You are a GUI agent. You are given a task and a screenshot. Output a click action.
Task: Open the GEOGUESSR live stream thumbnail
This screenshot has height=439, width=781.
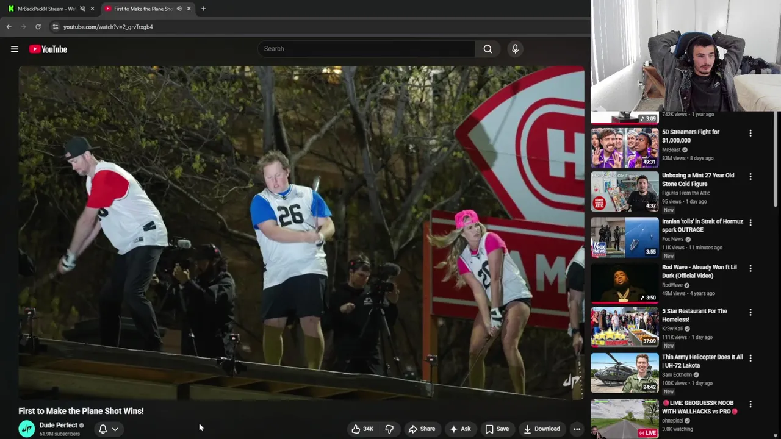pos(625,419)
